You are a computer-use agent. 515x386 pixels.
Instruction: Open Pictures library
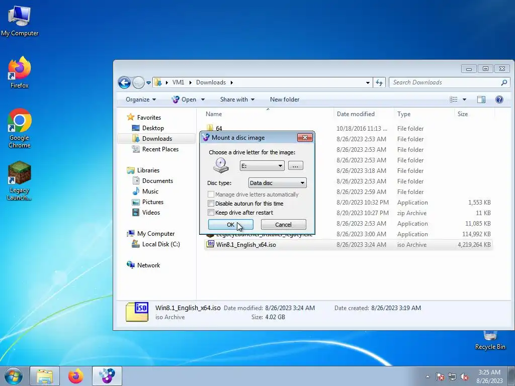point(153,202)
